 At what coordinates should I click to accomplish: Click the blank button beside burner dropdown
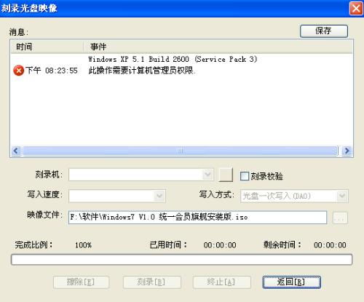point(226,175)
